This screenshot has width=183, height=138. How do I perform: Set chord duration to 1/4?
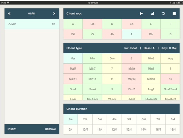(x=71, y=119)
